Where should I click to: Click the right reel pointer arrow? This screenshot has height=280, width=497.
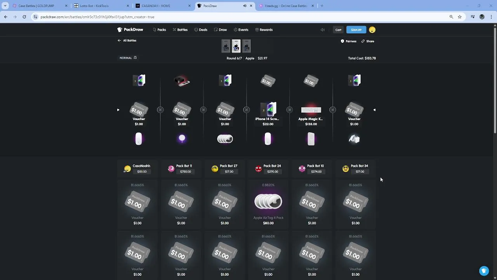coord(374,110)
